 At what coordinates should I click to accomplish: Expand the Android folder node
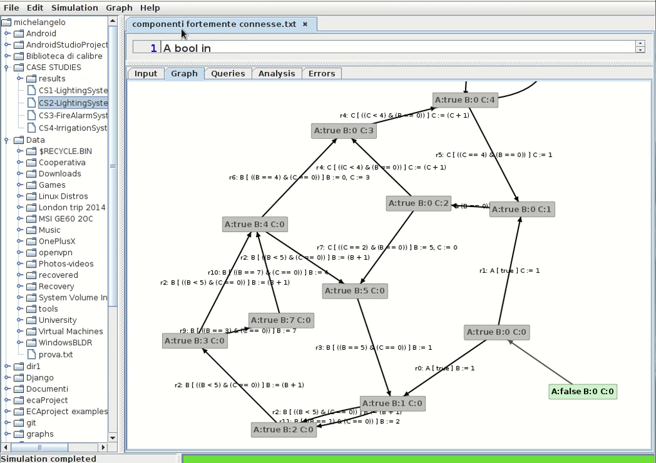click(x=7, y=33)
